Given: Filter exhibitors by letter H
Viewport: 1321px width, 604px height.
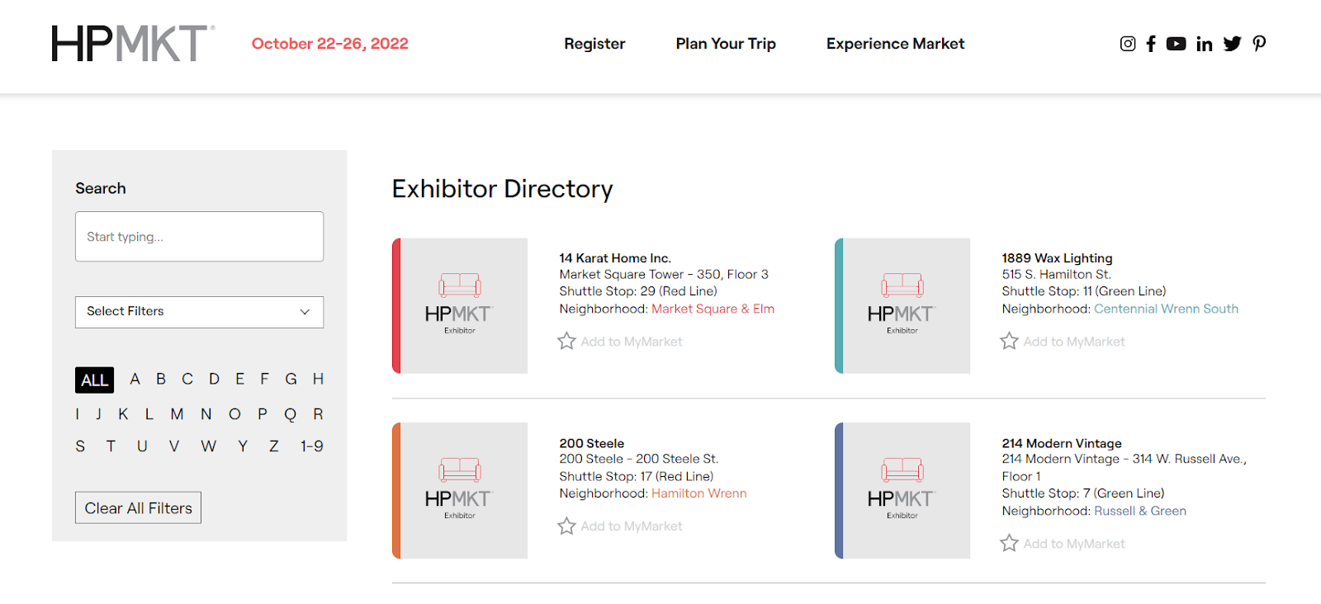Looking at the screenshot, I should point(318,379).
